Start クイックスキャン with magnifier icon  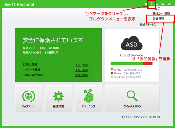pos(132,96)
